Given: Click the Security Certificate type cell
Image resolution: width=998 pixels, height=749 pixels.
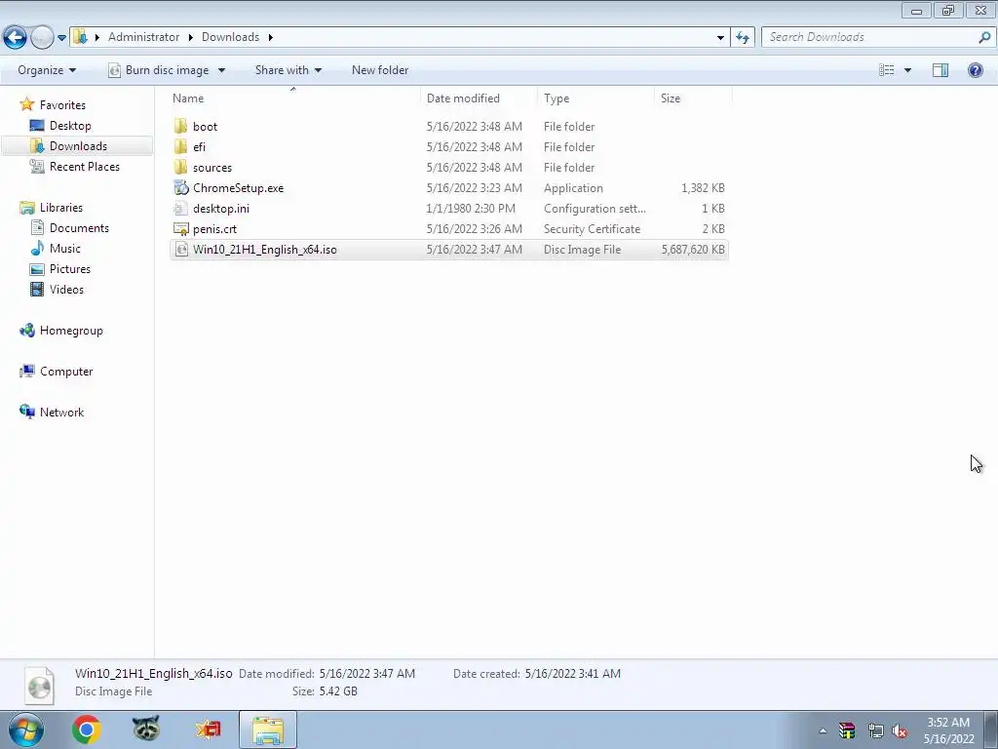Looking at the screenshot, I should pyautogui.click(x=592, y=228).
